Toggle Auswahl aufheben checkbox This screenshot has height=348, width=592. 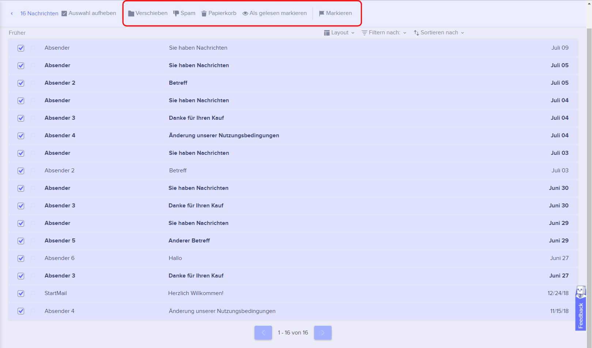click(x=64, y=14)
